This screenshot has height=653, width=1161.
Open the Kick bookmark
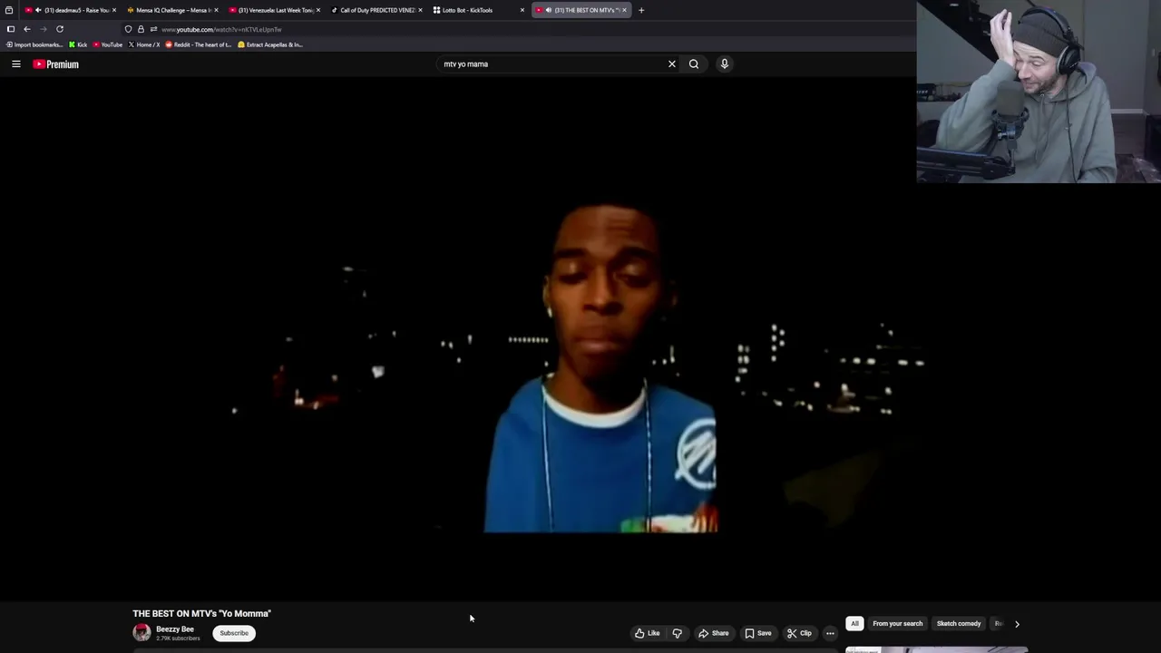pyautogui.click(x=78, y=44)
